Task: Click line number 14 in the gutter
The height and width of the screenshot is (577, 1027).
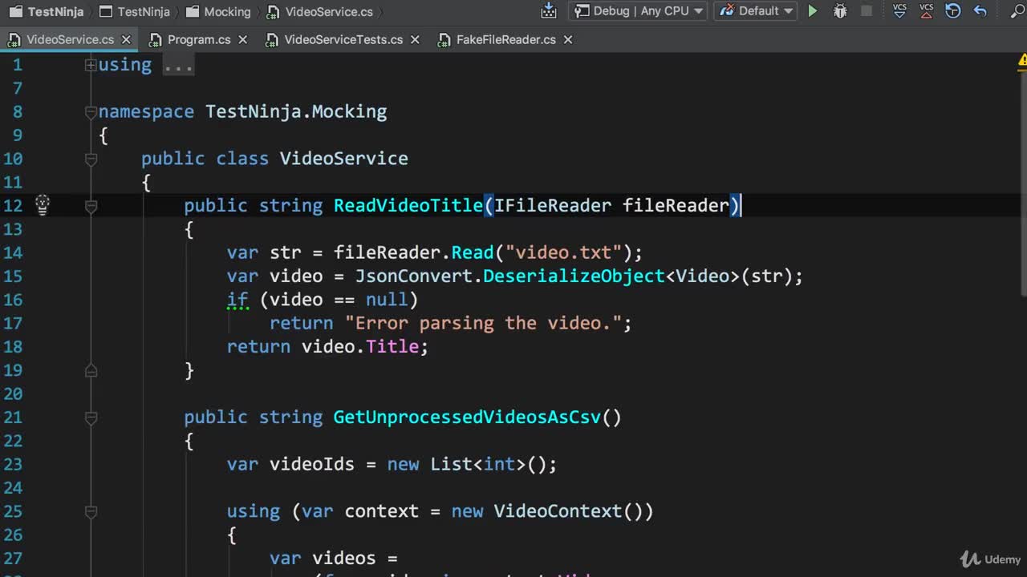Action: (13, 252)
